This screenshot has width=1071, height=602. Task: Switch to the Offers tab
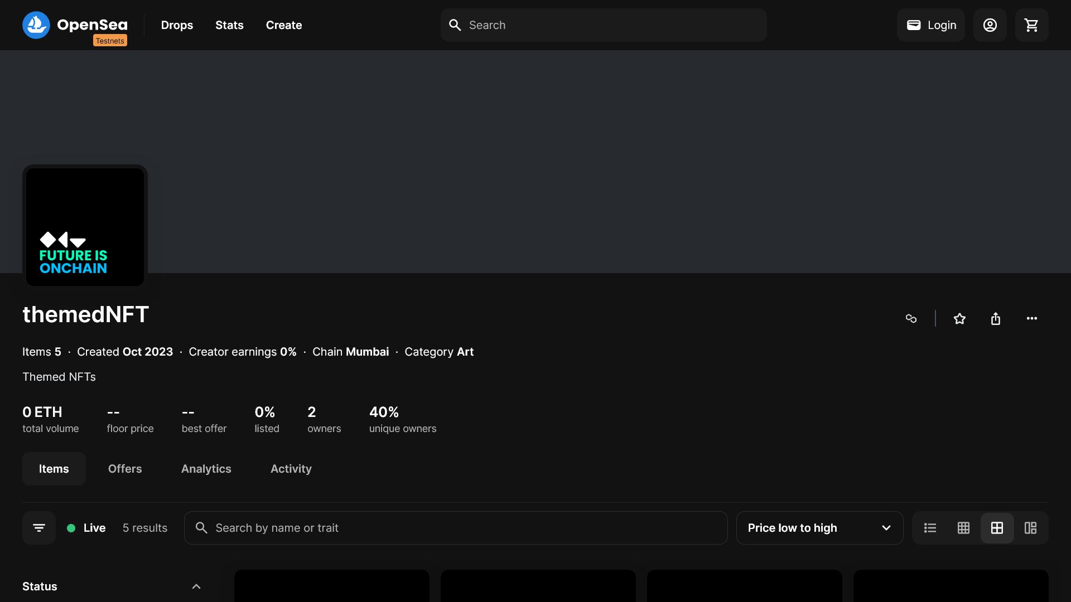coord(125,469)
